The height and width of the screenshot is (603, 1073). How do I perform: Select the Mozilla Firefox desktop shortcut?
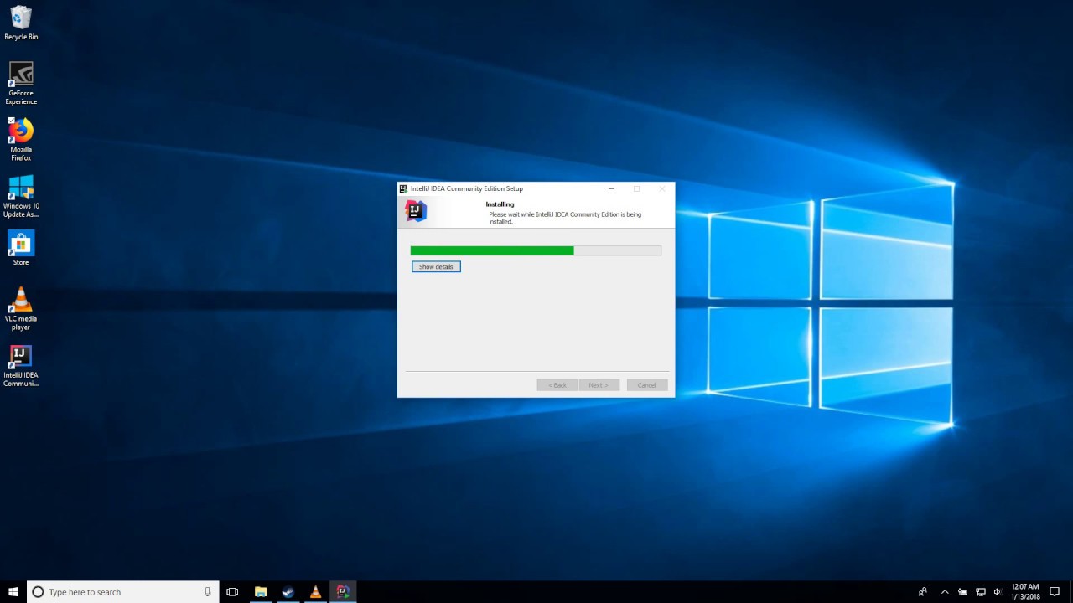(21, 140)
